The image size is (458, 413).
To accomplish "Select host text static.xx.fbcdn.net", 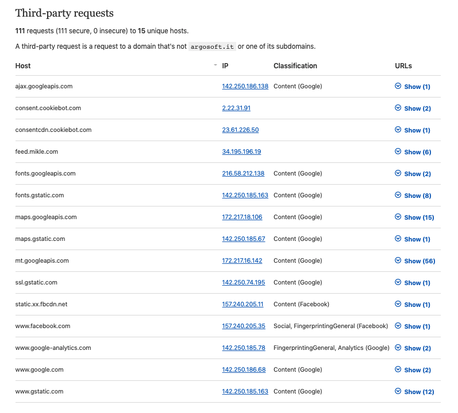I will click(41, 304).
